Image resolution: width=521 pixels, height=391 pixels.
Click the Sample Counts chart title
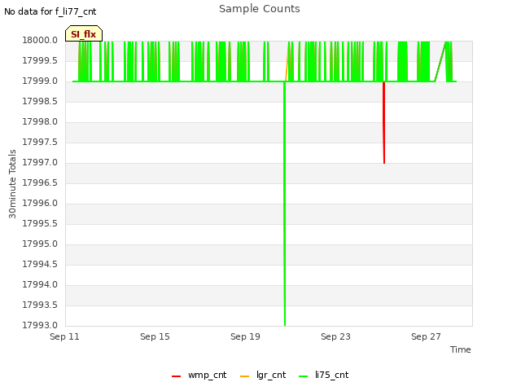click(260, 9)
